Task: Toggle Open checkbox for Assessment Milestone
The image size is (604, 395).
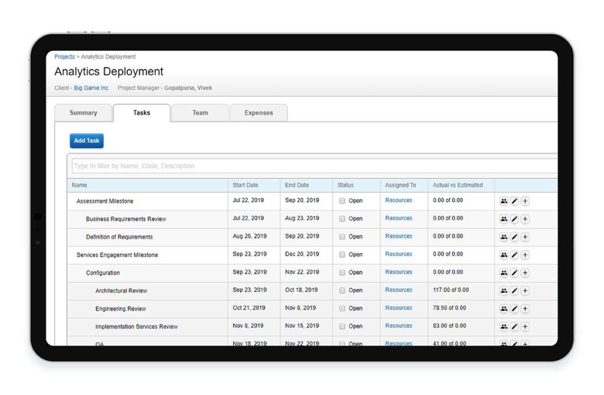Action: pos(342,201)
